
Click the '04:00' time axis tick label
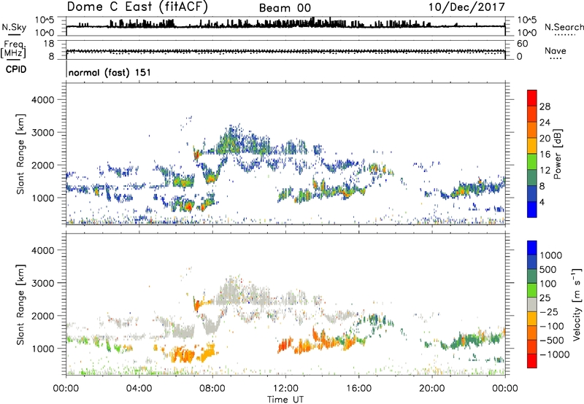139,389
